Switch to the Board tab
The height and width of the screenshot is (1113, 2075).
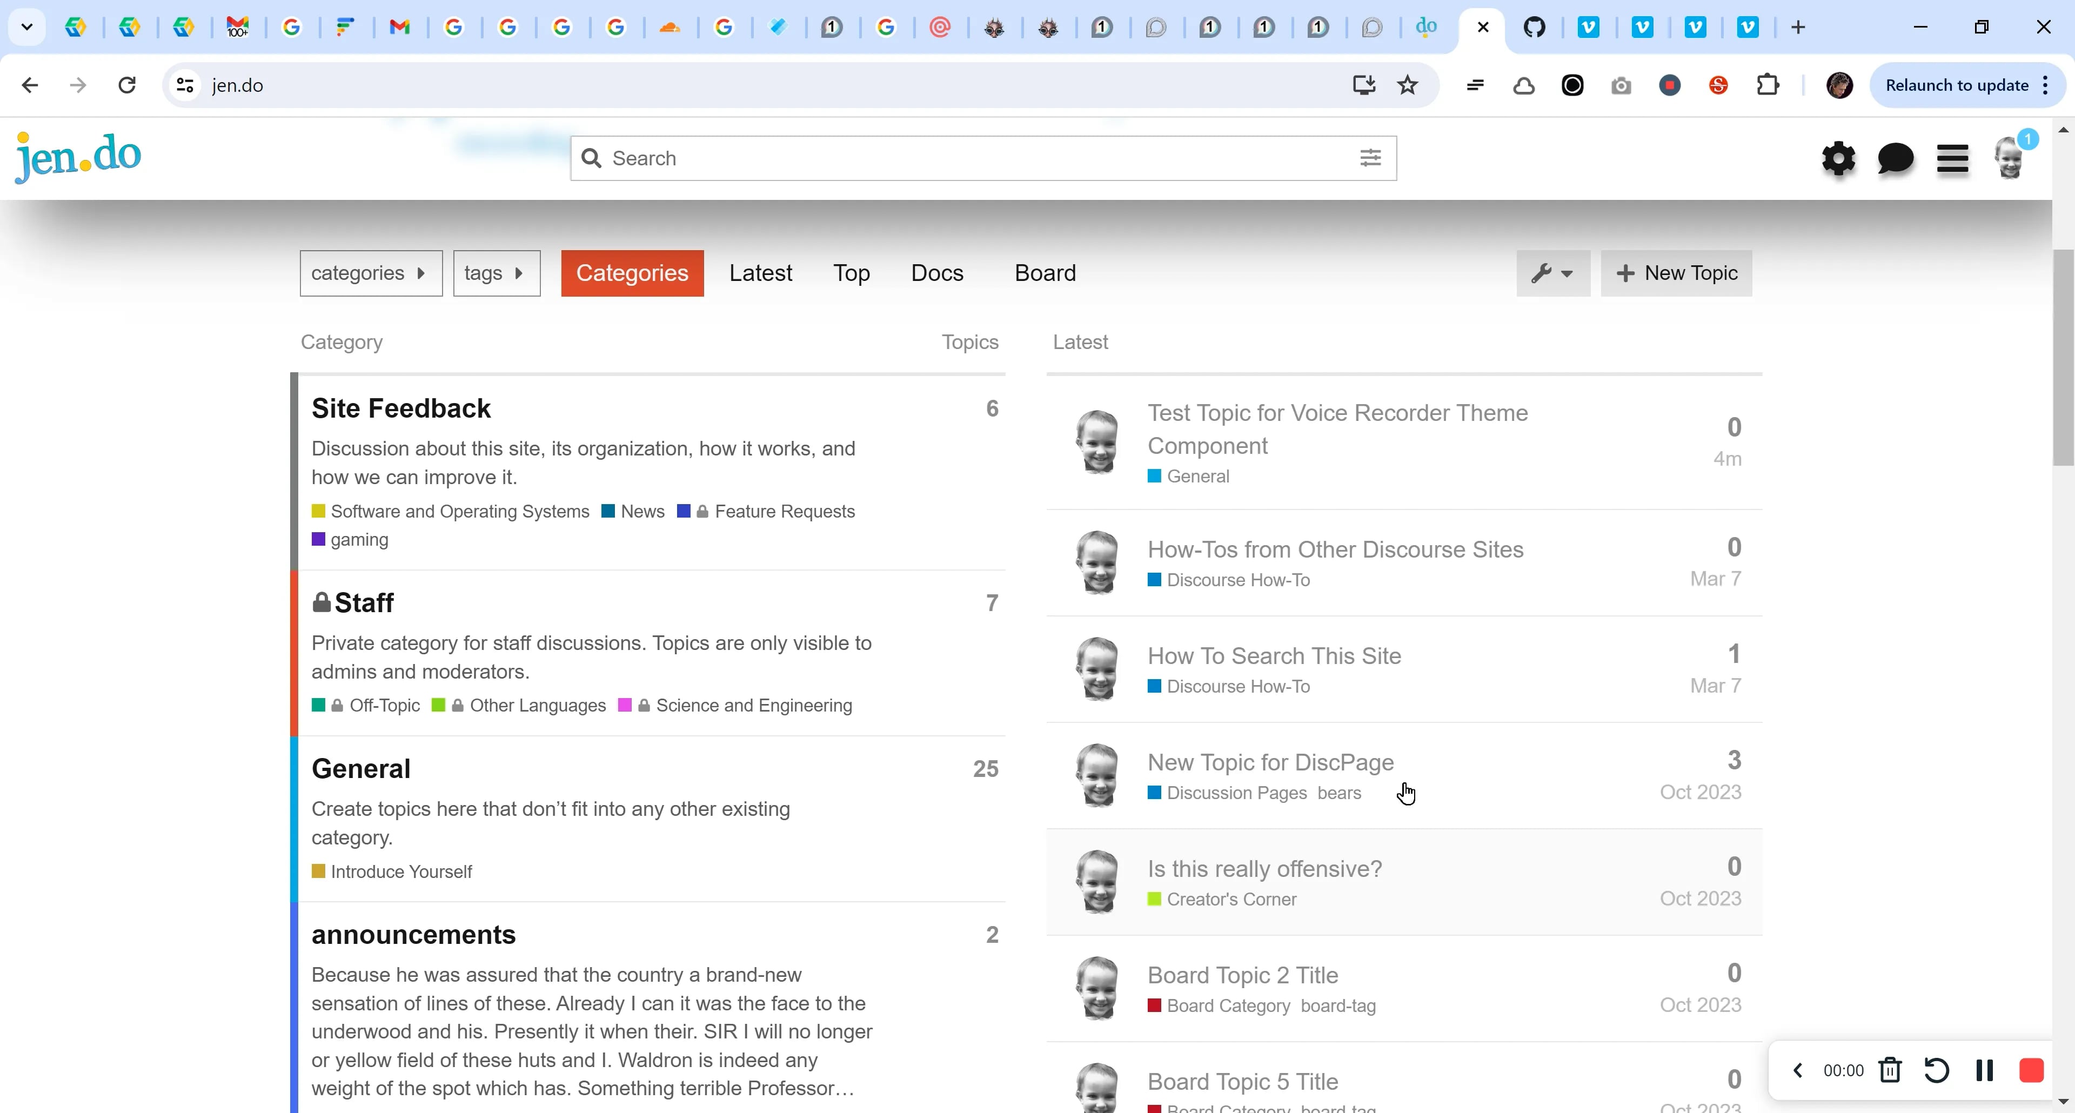(1045, 273)
